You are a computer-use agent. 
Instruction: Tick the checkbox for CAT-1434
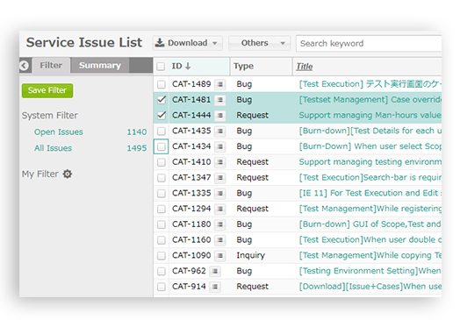tap(162, 146)
